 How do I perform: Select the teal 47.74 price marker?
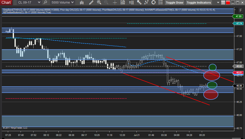[238, 24]
